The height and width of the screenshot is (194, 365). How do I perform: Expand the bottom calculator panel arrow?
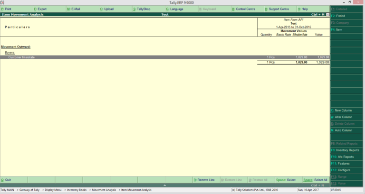164,185
